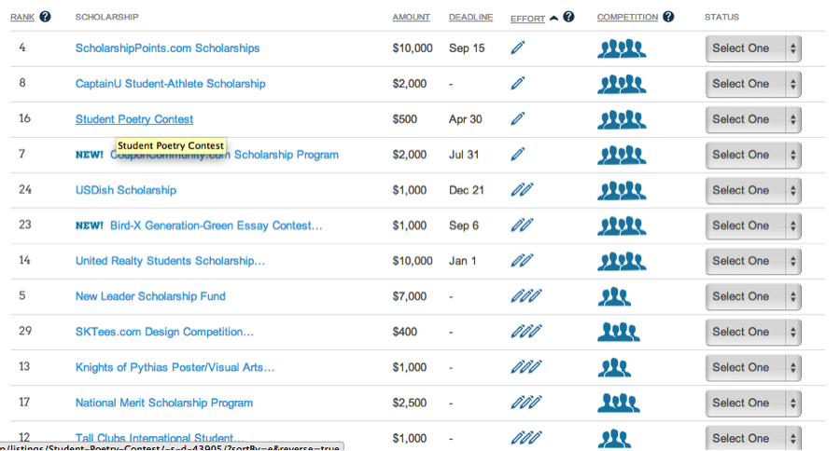The image size is (840, 451).
Task: Click the pencil effort icon for Student Poetry Contest
Action: click(518, 119)
